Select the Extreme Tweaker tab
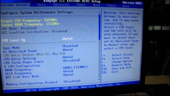The width and height of the screenshot is (170, 96). coord(15,5)
